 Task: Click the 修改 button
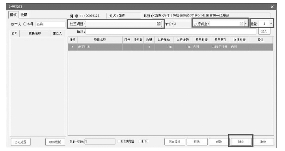click(219, 142)
